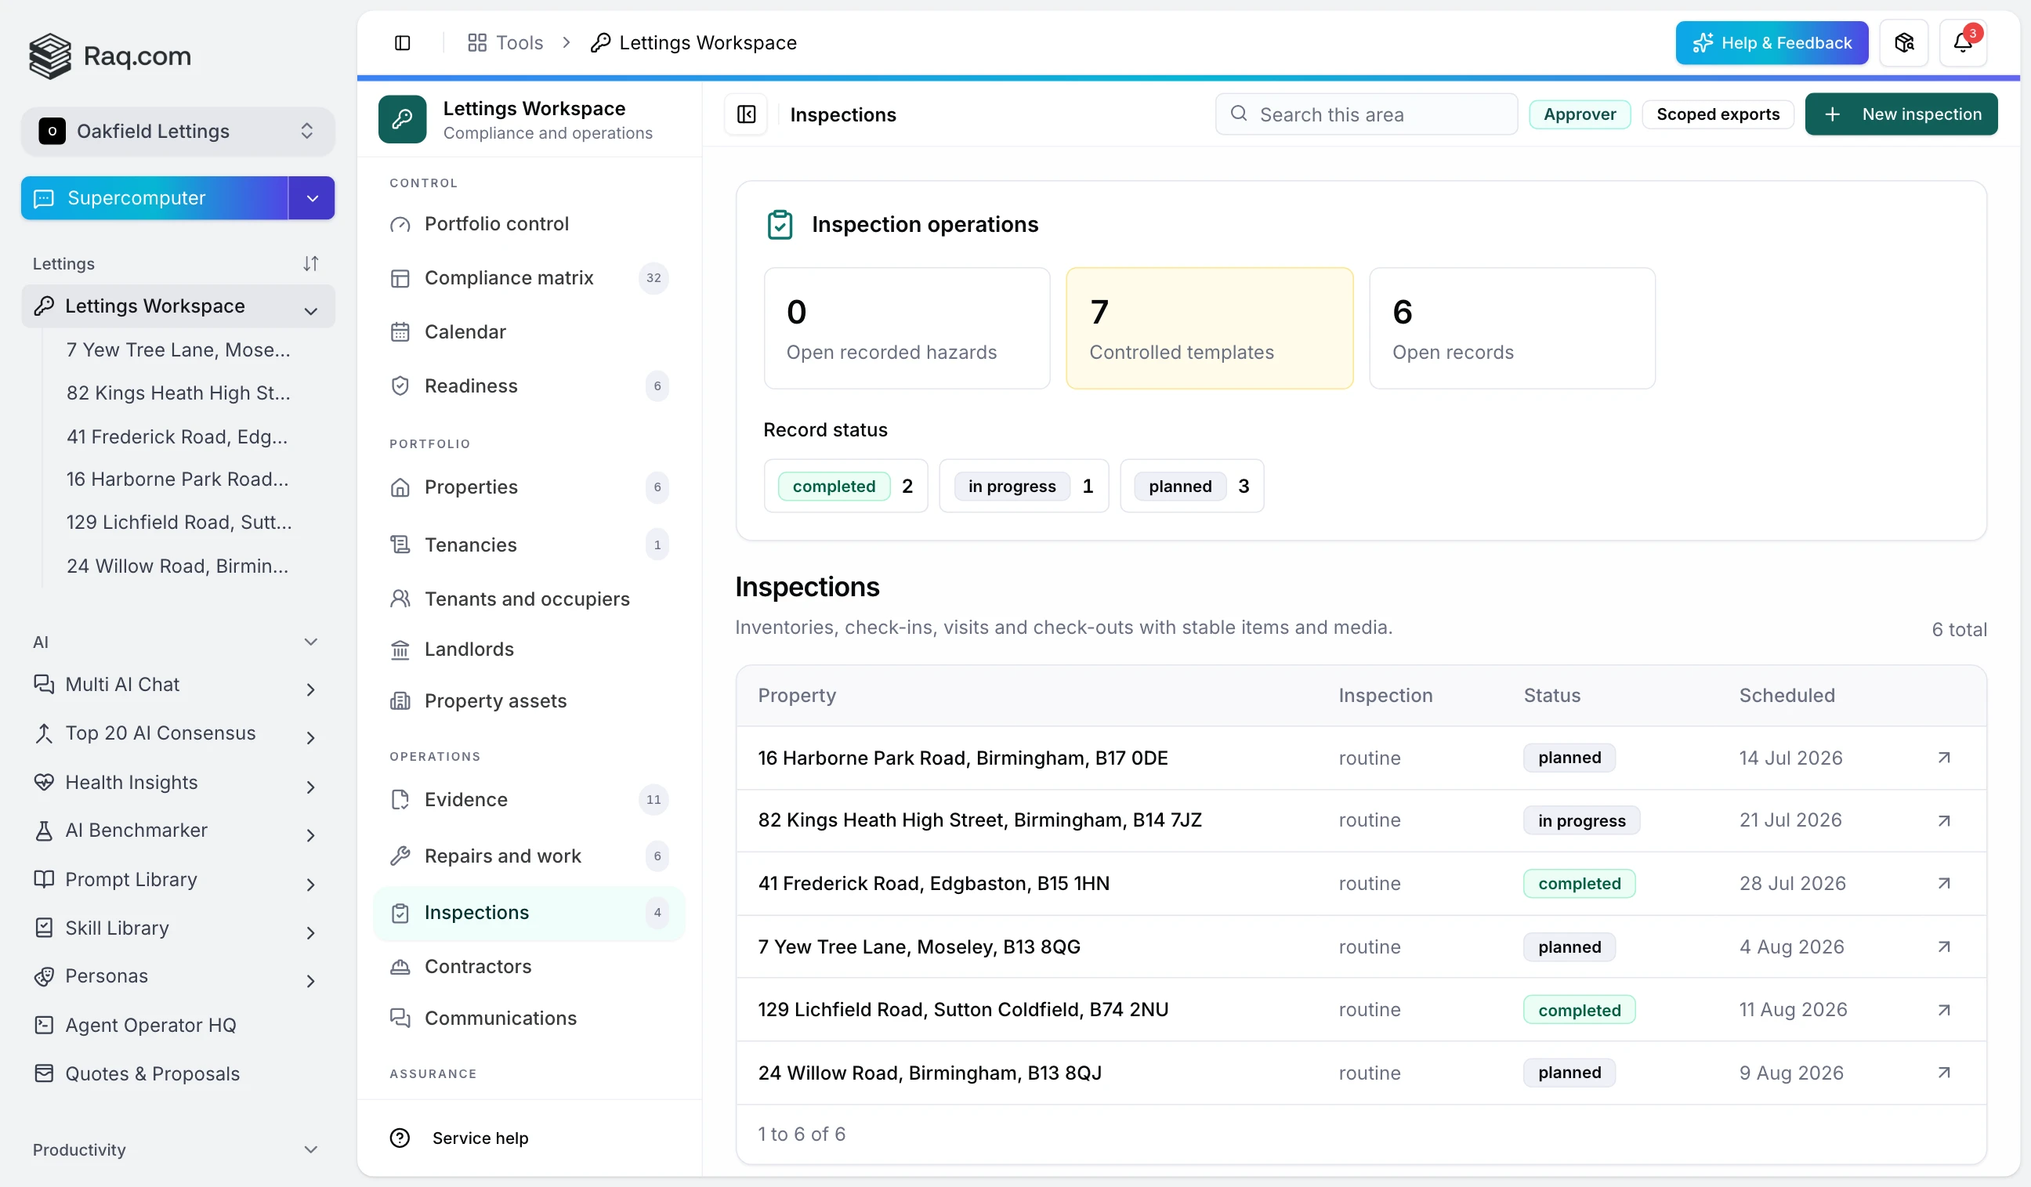Filter by planned status chip

point(1191,486)
